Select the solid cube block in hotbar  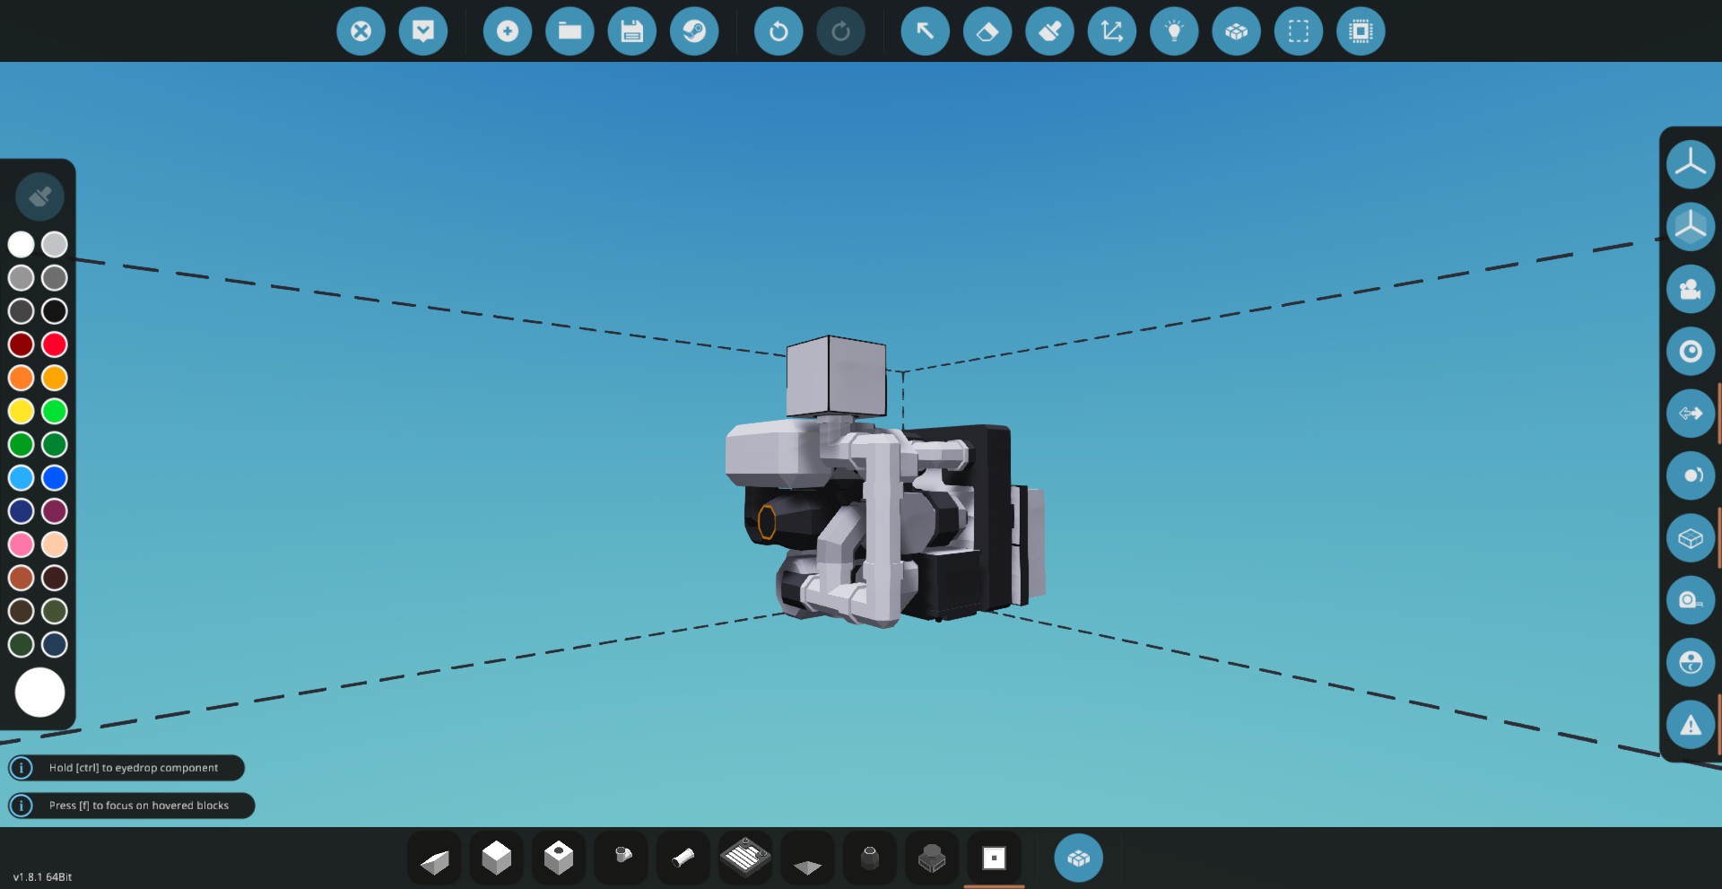click(x=496, y=859)
